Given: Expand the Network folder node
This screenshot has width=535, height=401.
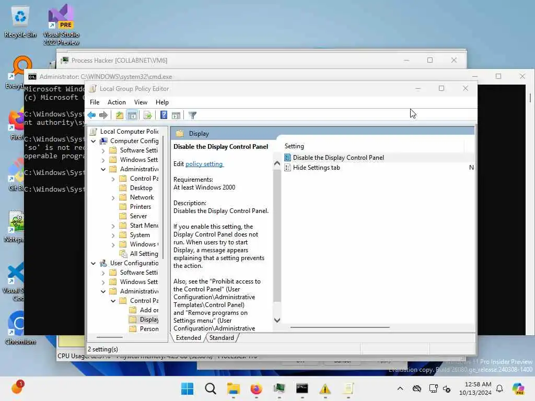Looking at the screenshot, I should click(x=113, y=197).
